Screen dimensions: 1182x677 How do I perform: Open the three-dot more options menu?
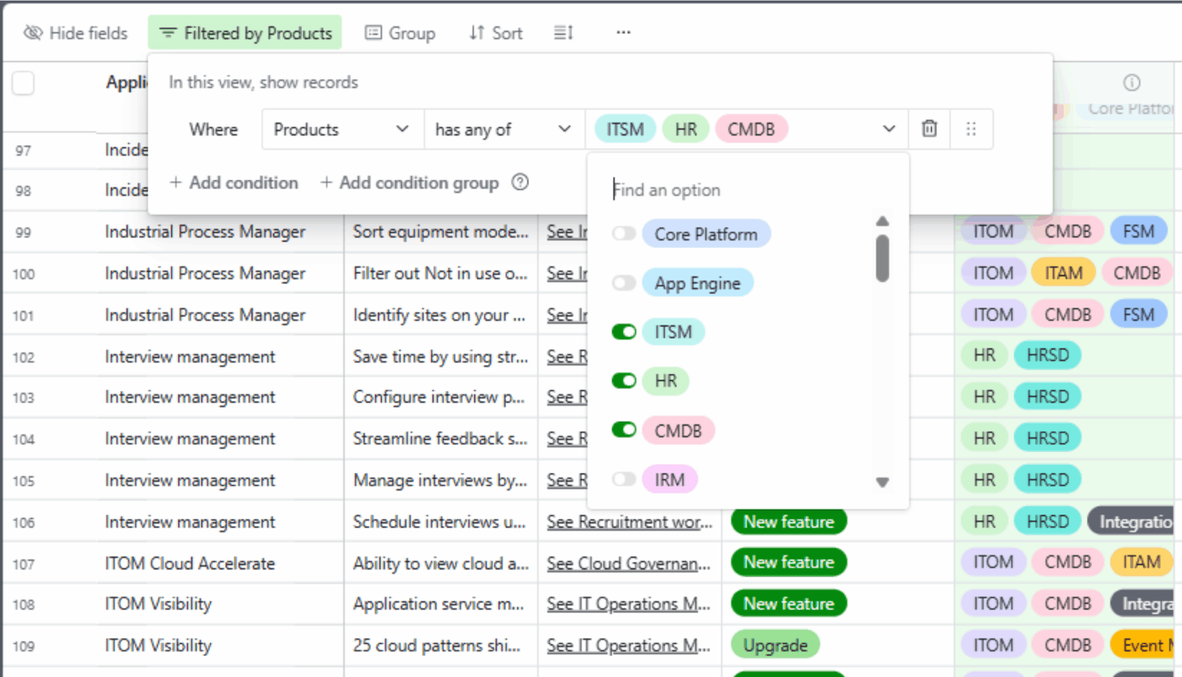click(x=623, y=33)
